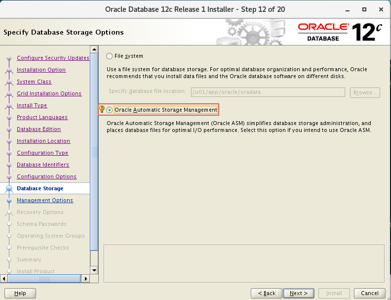
Task: Click the step panel scroll up arrow
Action: (94, 49)
